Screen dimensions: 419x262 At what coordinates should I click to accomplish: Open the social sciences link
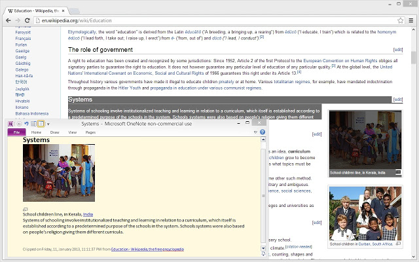[296, 191]
